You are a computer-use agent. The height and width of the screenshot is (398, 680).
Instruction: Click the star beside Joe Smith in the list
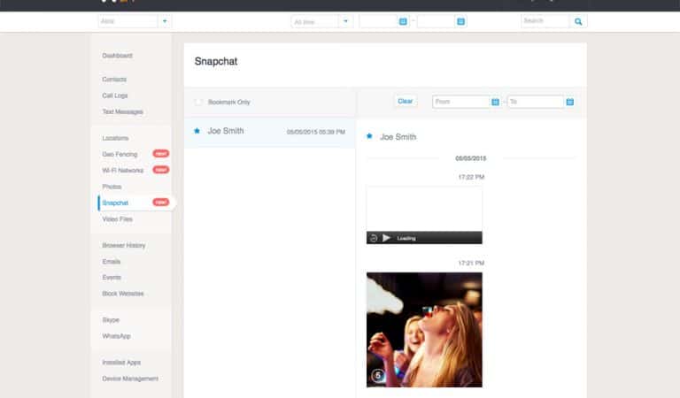click(197, 131)
